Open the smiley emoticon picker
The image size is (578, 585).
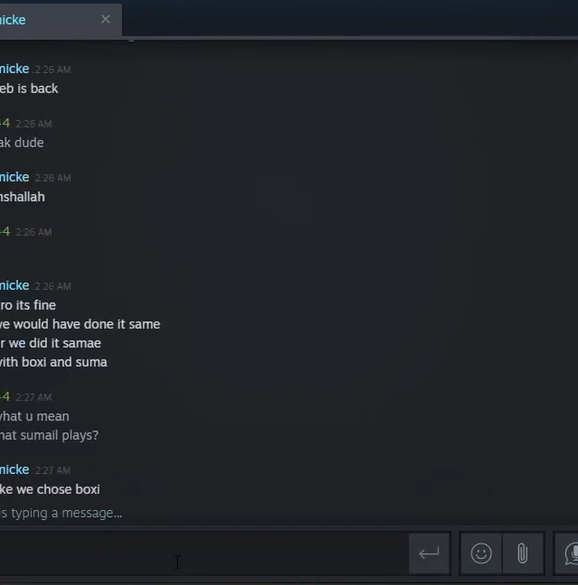point(481,553)
